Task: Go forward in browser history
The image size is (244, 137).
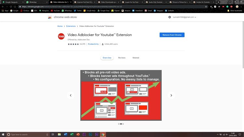Action: pos(7,7)
